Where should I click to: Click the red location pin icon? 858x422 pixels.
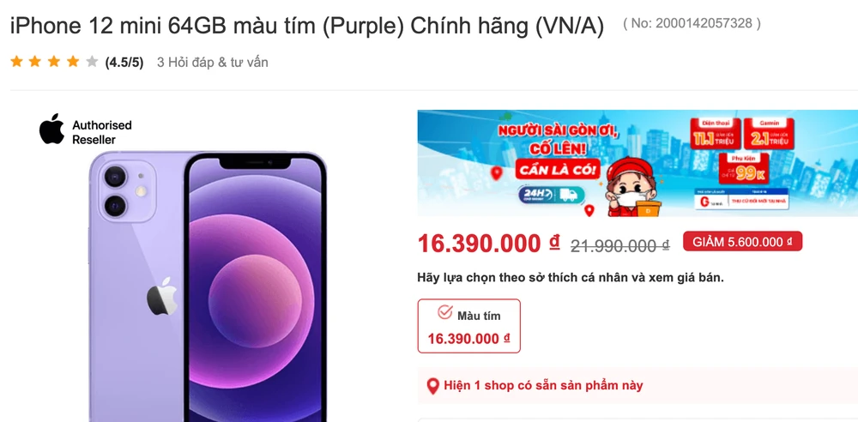(432, 386)
